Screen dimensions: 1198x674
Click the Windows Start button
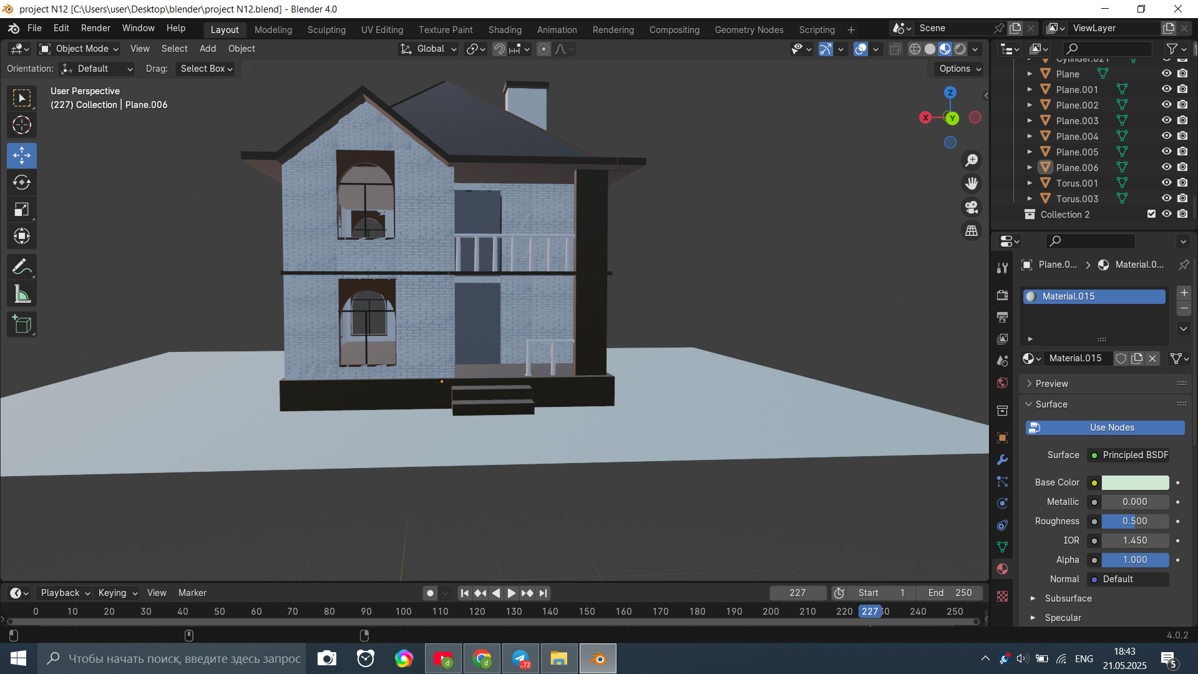coord(18,658)
